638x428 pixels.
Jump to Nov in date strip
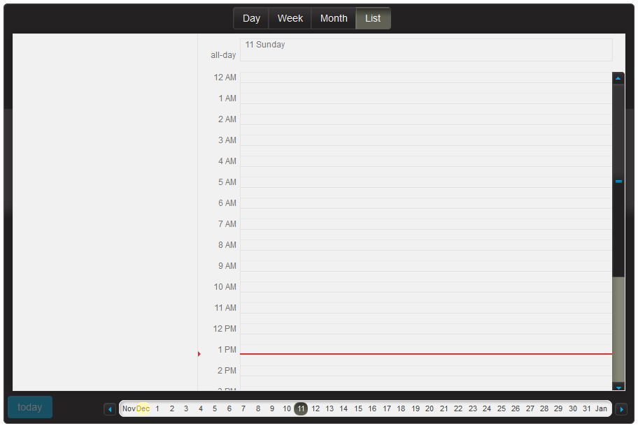(x=129, y=409)
